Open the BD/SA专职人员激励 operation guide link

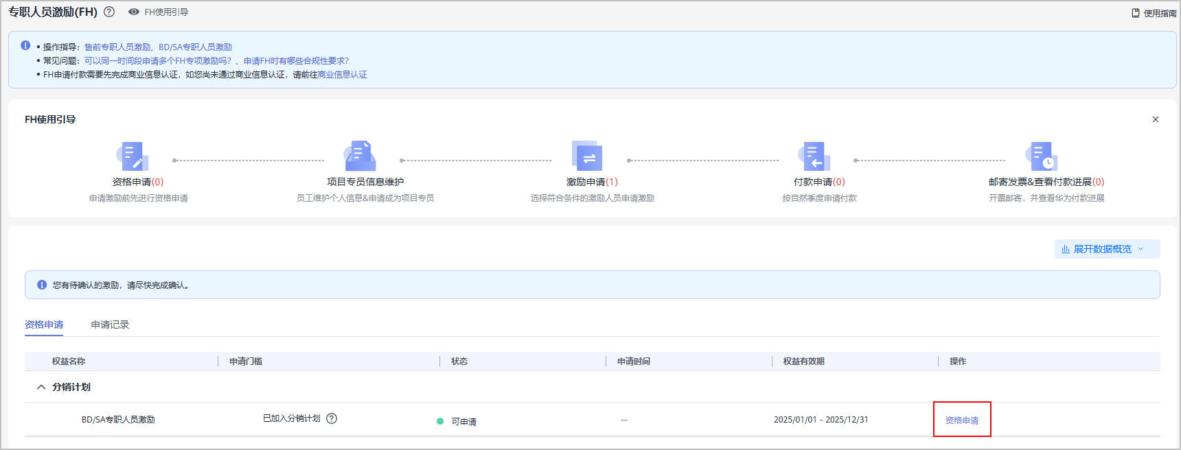[x=195, y=47]
